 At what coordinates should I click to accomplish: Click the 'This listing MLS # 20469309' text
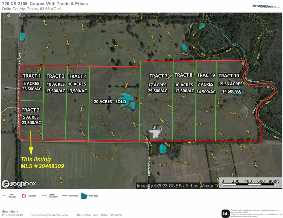[x=43, y=163]
